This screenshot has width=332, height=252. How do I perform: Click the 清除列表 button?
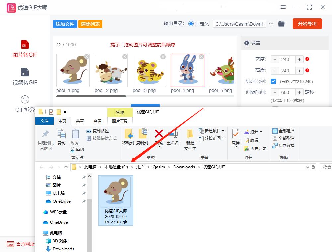click(90, 24)
